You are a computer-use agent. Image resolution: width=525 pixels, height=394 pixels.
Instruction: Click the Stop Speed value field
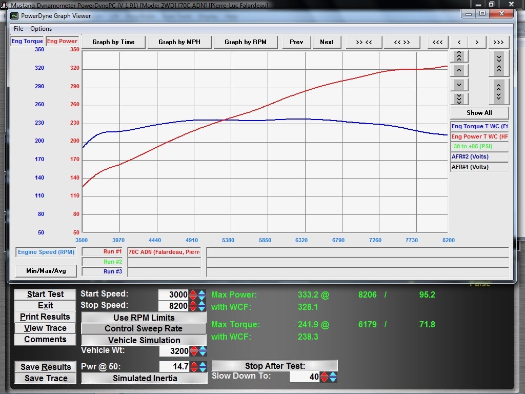[x=173, y=306]
